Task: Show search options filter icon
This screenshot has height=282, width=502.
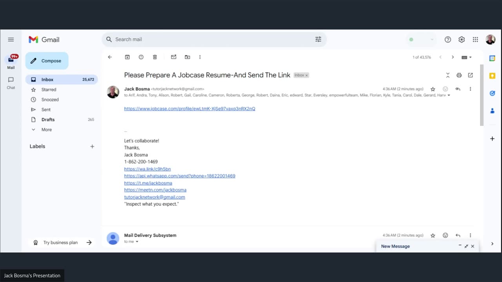Action: (x=318, y=39)
